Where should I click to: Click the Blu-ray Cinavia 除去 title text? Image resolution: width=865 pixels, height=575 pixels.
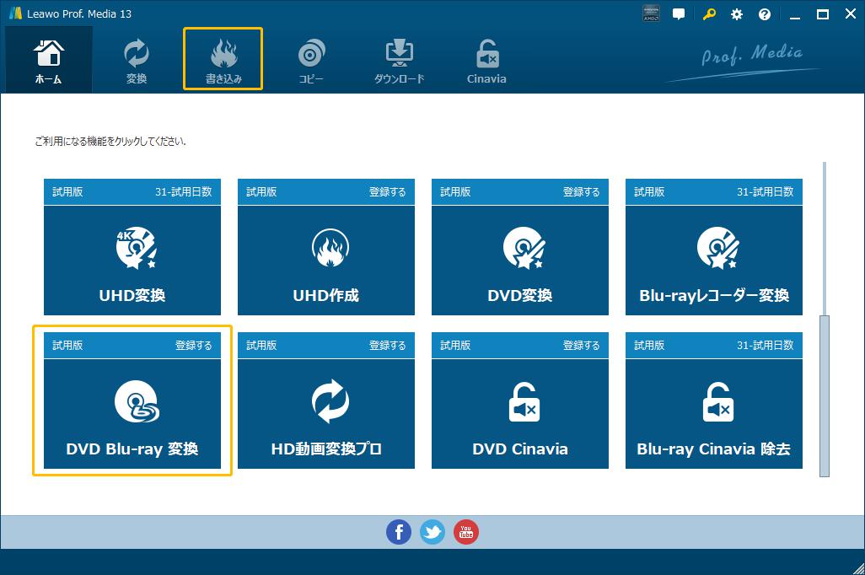point(714,449)
